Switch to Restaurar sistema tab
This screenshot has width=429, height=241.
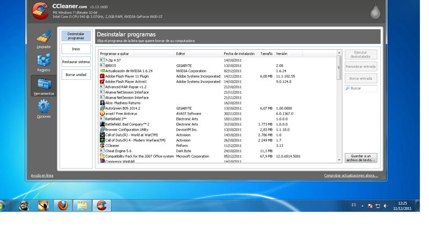[x=76, y=62]
